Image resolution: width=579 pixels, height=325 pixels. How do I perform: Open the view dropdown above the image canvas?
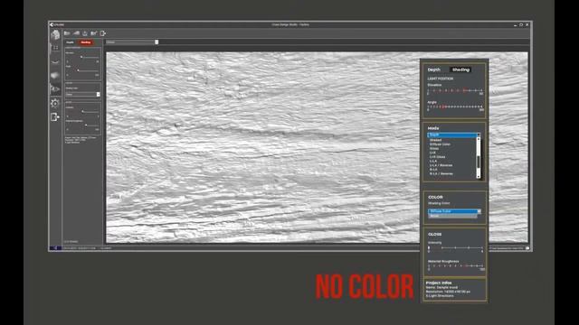(132, 42)
